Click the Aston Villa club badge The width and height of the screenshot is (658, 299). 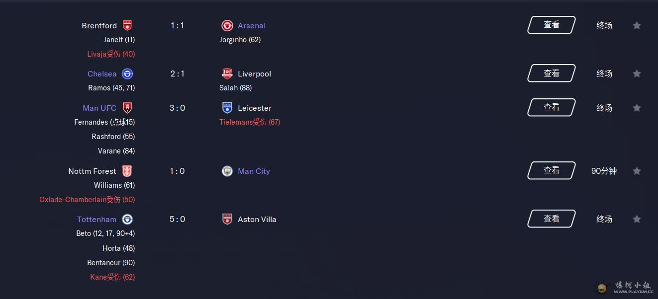coord(227,219)
